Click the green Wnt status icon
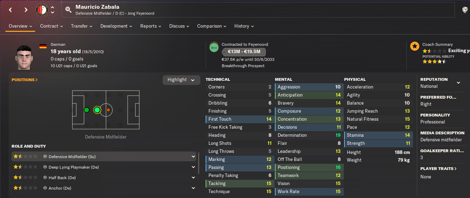470x198 pixels. [x=214, y=47]
